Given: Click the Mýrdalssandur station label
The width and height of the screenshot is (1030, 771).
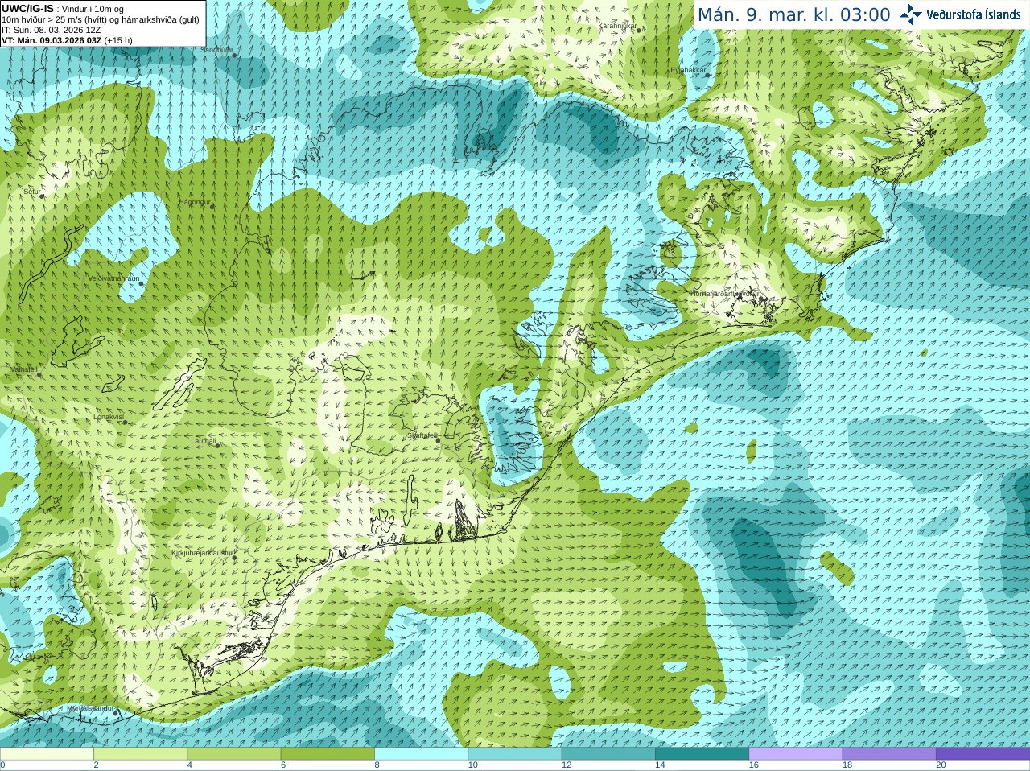Looking at the screenshot, I should (90, 708).
